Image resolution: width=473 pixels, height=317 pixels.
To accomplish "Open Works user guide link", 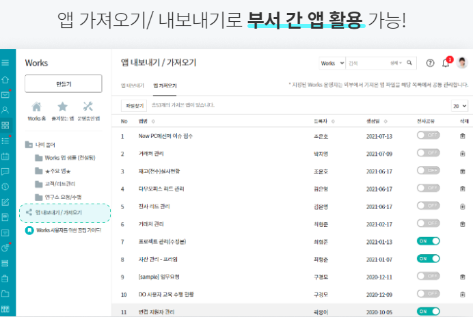I will click(63, 230).
